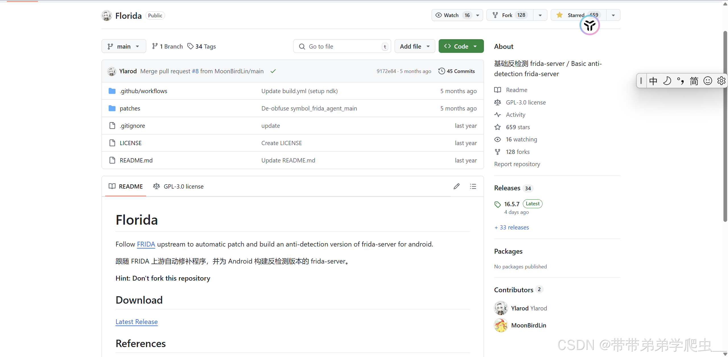Open IME settings gear icon

721,81
